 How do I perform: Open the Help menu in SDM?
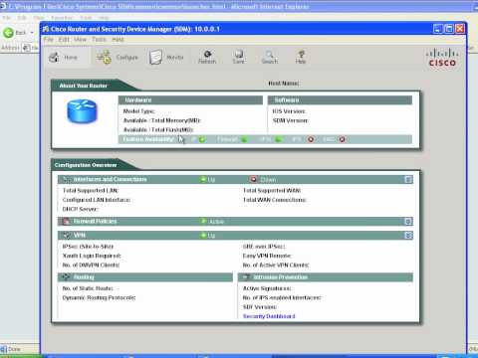click(x=118, y=40)
